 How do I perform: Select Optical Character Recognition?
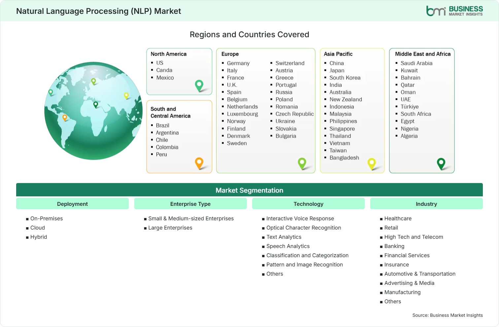pos(304,228)
